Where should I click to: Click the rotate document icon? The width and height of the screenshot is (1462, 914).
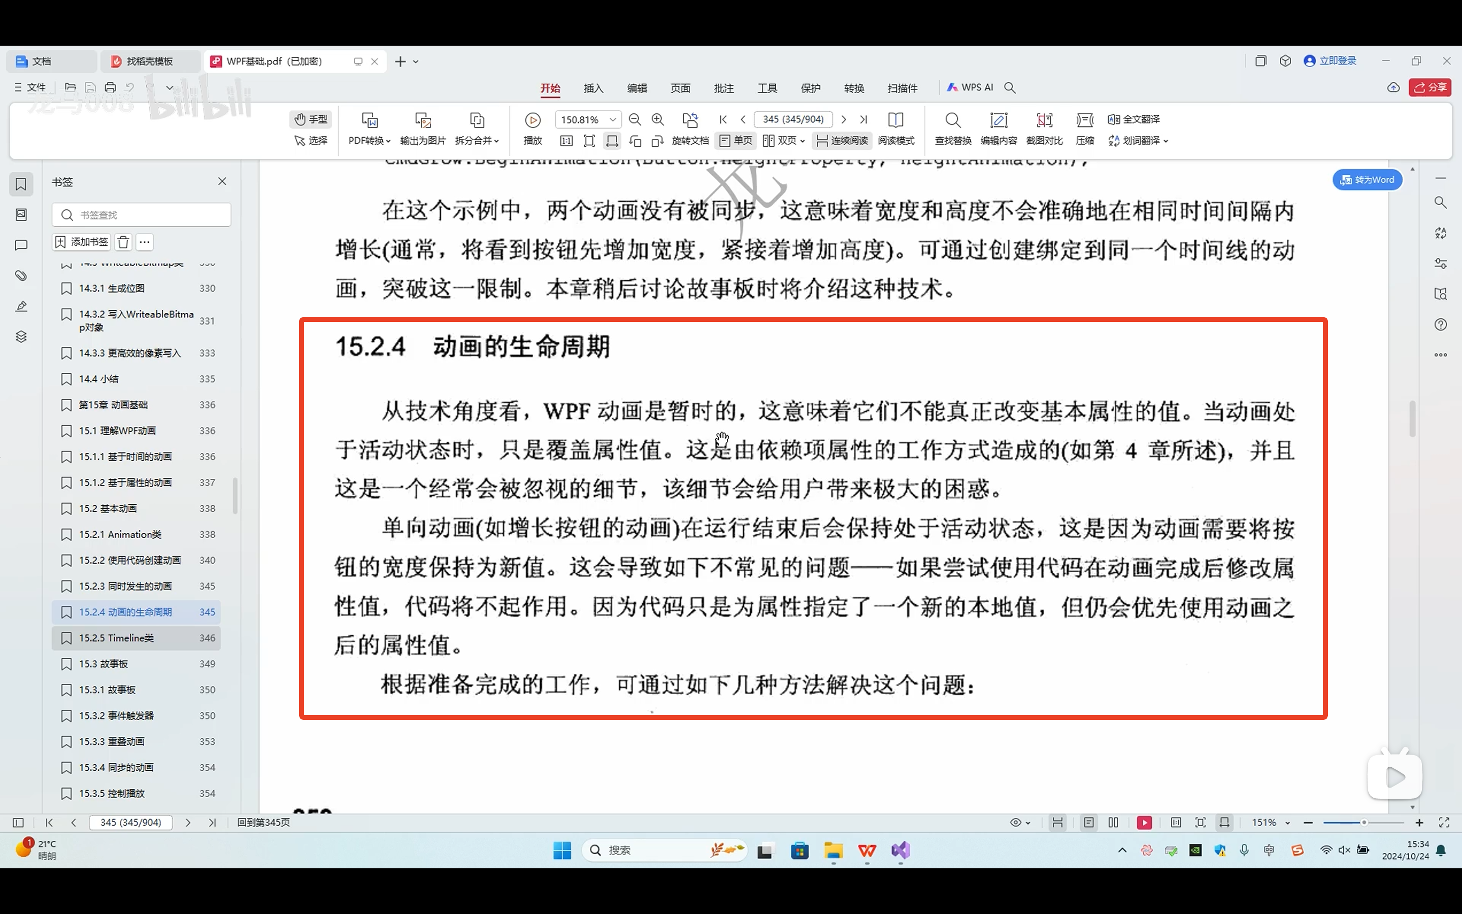click(x=690, y=120)
